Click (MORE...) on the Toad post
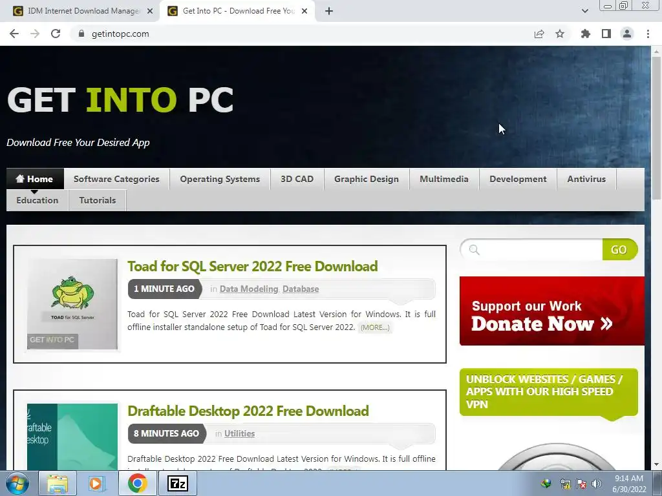Image resolution: width=662 pixels, height=496 pixels. pyautogui.click(x=375, y=327)
